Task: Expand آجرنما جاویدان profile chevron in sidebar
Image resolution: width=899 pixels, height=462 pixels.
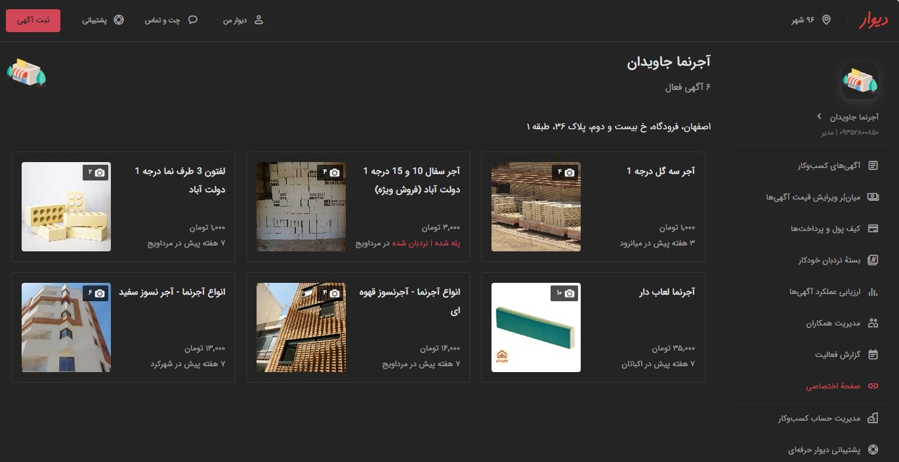Action: [x=819, y=117]
